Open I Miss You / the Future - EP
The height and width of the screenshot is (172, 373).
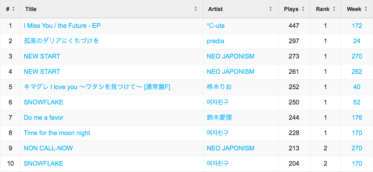pos(62,26)
